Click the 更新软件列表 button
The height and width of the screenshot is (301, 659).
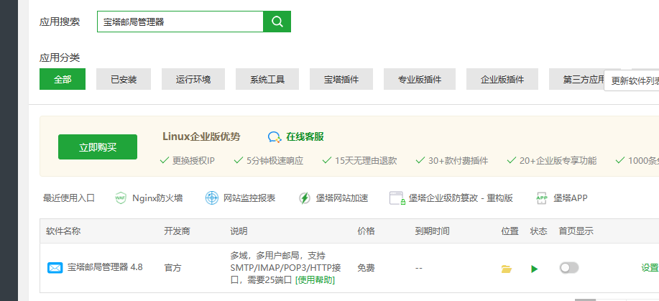coord(632,80)
